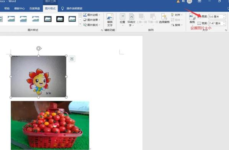Select the tomato basket picture
The height and width of the screenshot is (150, 229).
tap(50, 125)
